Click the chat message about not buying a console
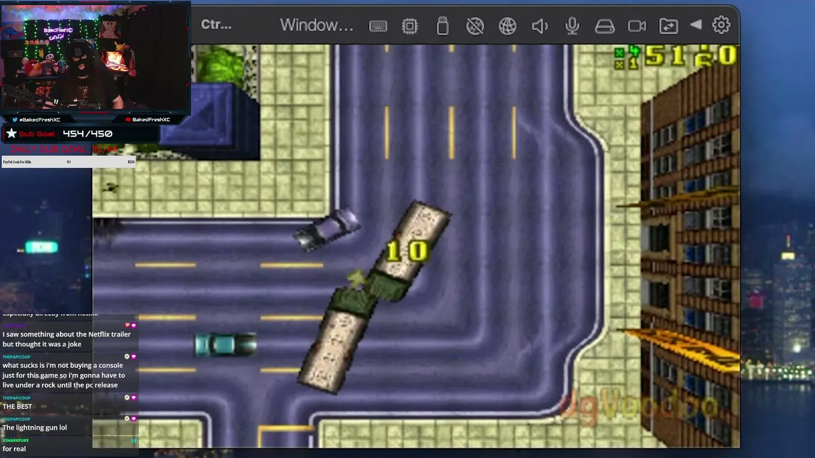The image size is (815, 458). (x=64, y=375)
